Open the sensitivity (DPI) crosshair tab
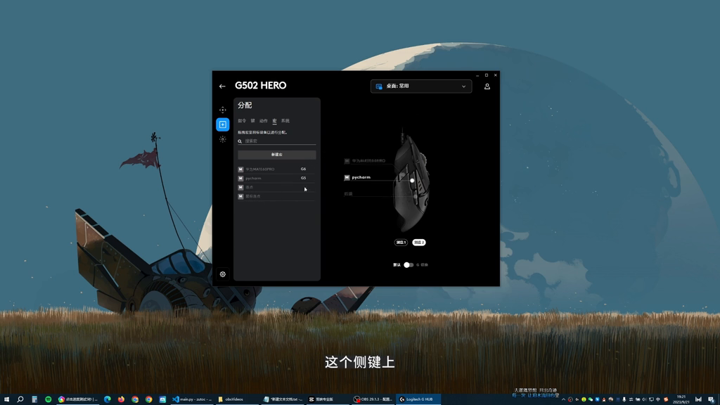 223,110
